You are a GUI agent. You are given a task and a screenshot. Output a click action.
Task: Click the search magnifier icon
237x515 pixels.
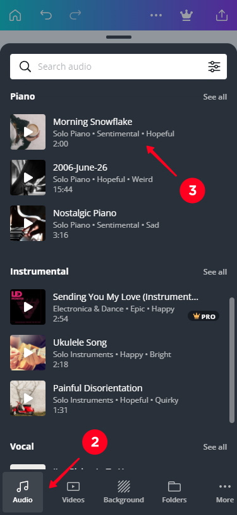pyautogui.click(x=25, y=67)
